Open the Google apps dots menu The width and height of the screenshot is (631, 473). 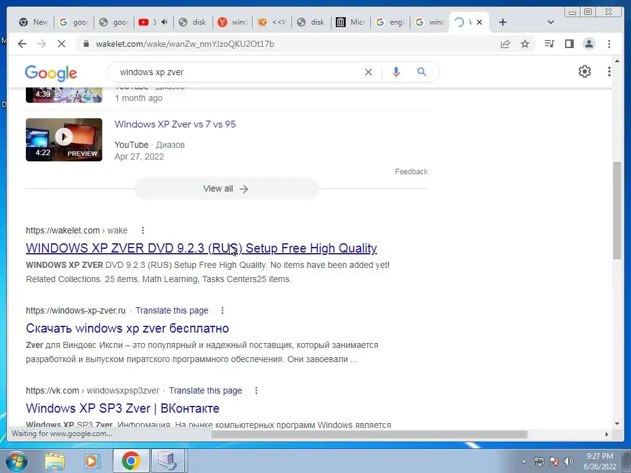click(x=609, y=71)
